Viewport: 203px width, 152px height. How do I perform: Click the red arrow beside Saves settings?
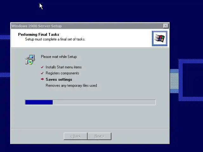point(42,79)
